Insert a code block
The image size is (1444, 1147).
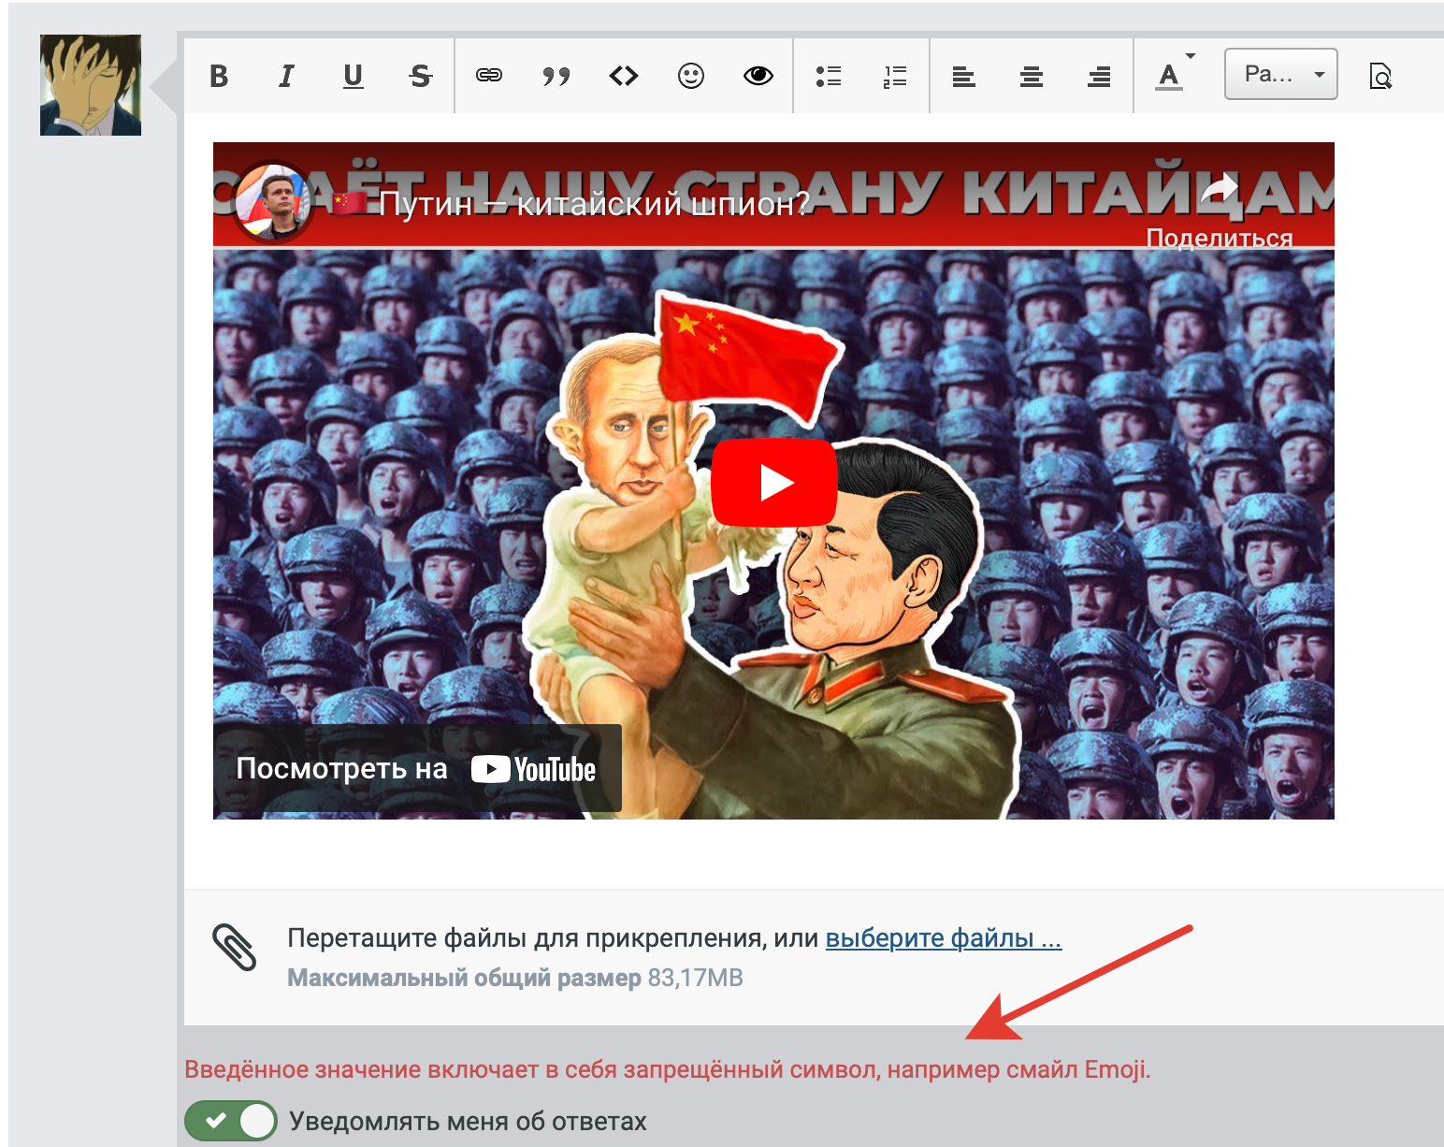pos(624,76)
